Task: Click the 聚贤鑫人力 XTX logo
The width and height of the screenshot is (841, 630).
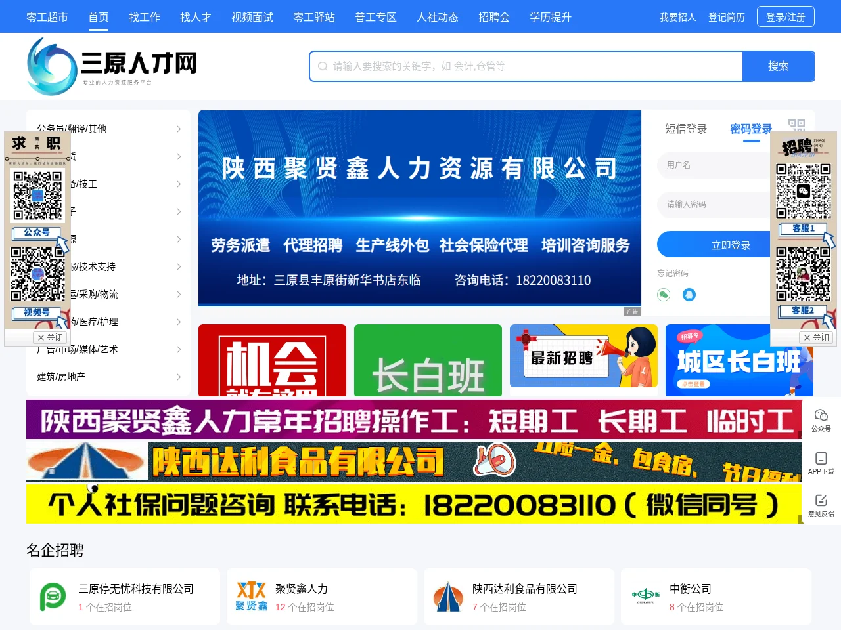Action: (x=252, y=597)
